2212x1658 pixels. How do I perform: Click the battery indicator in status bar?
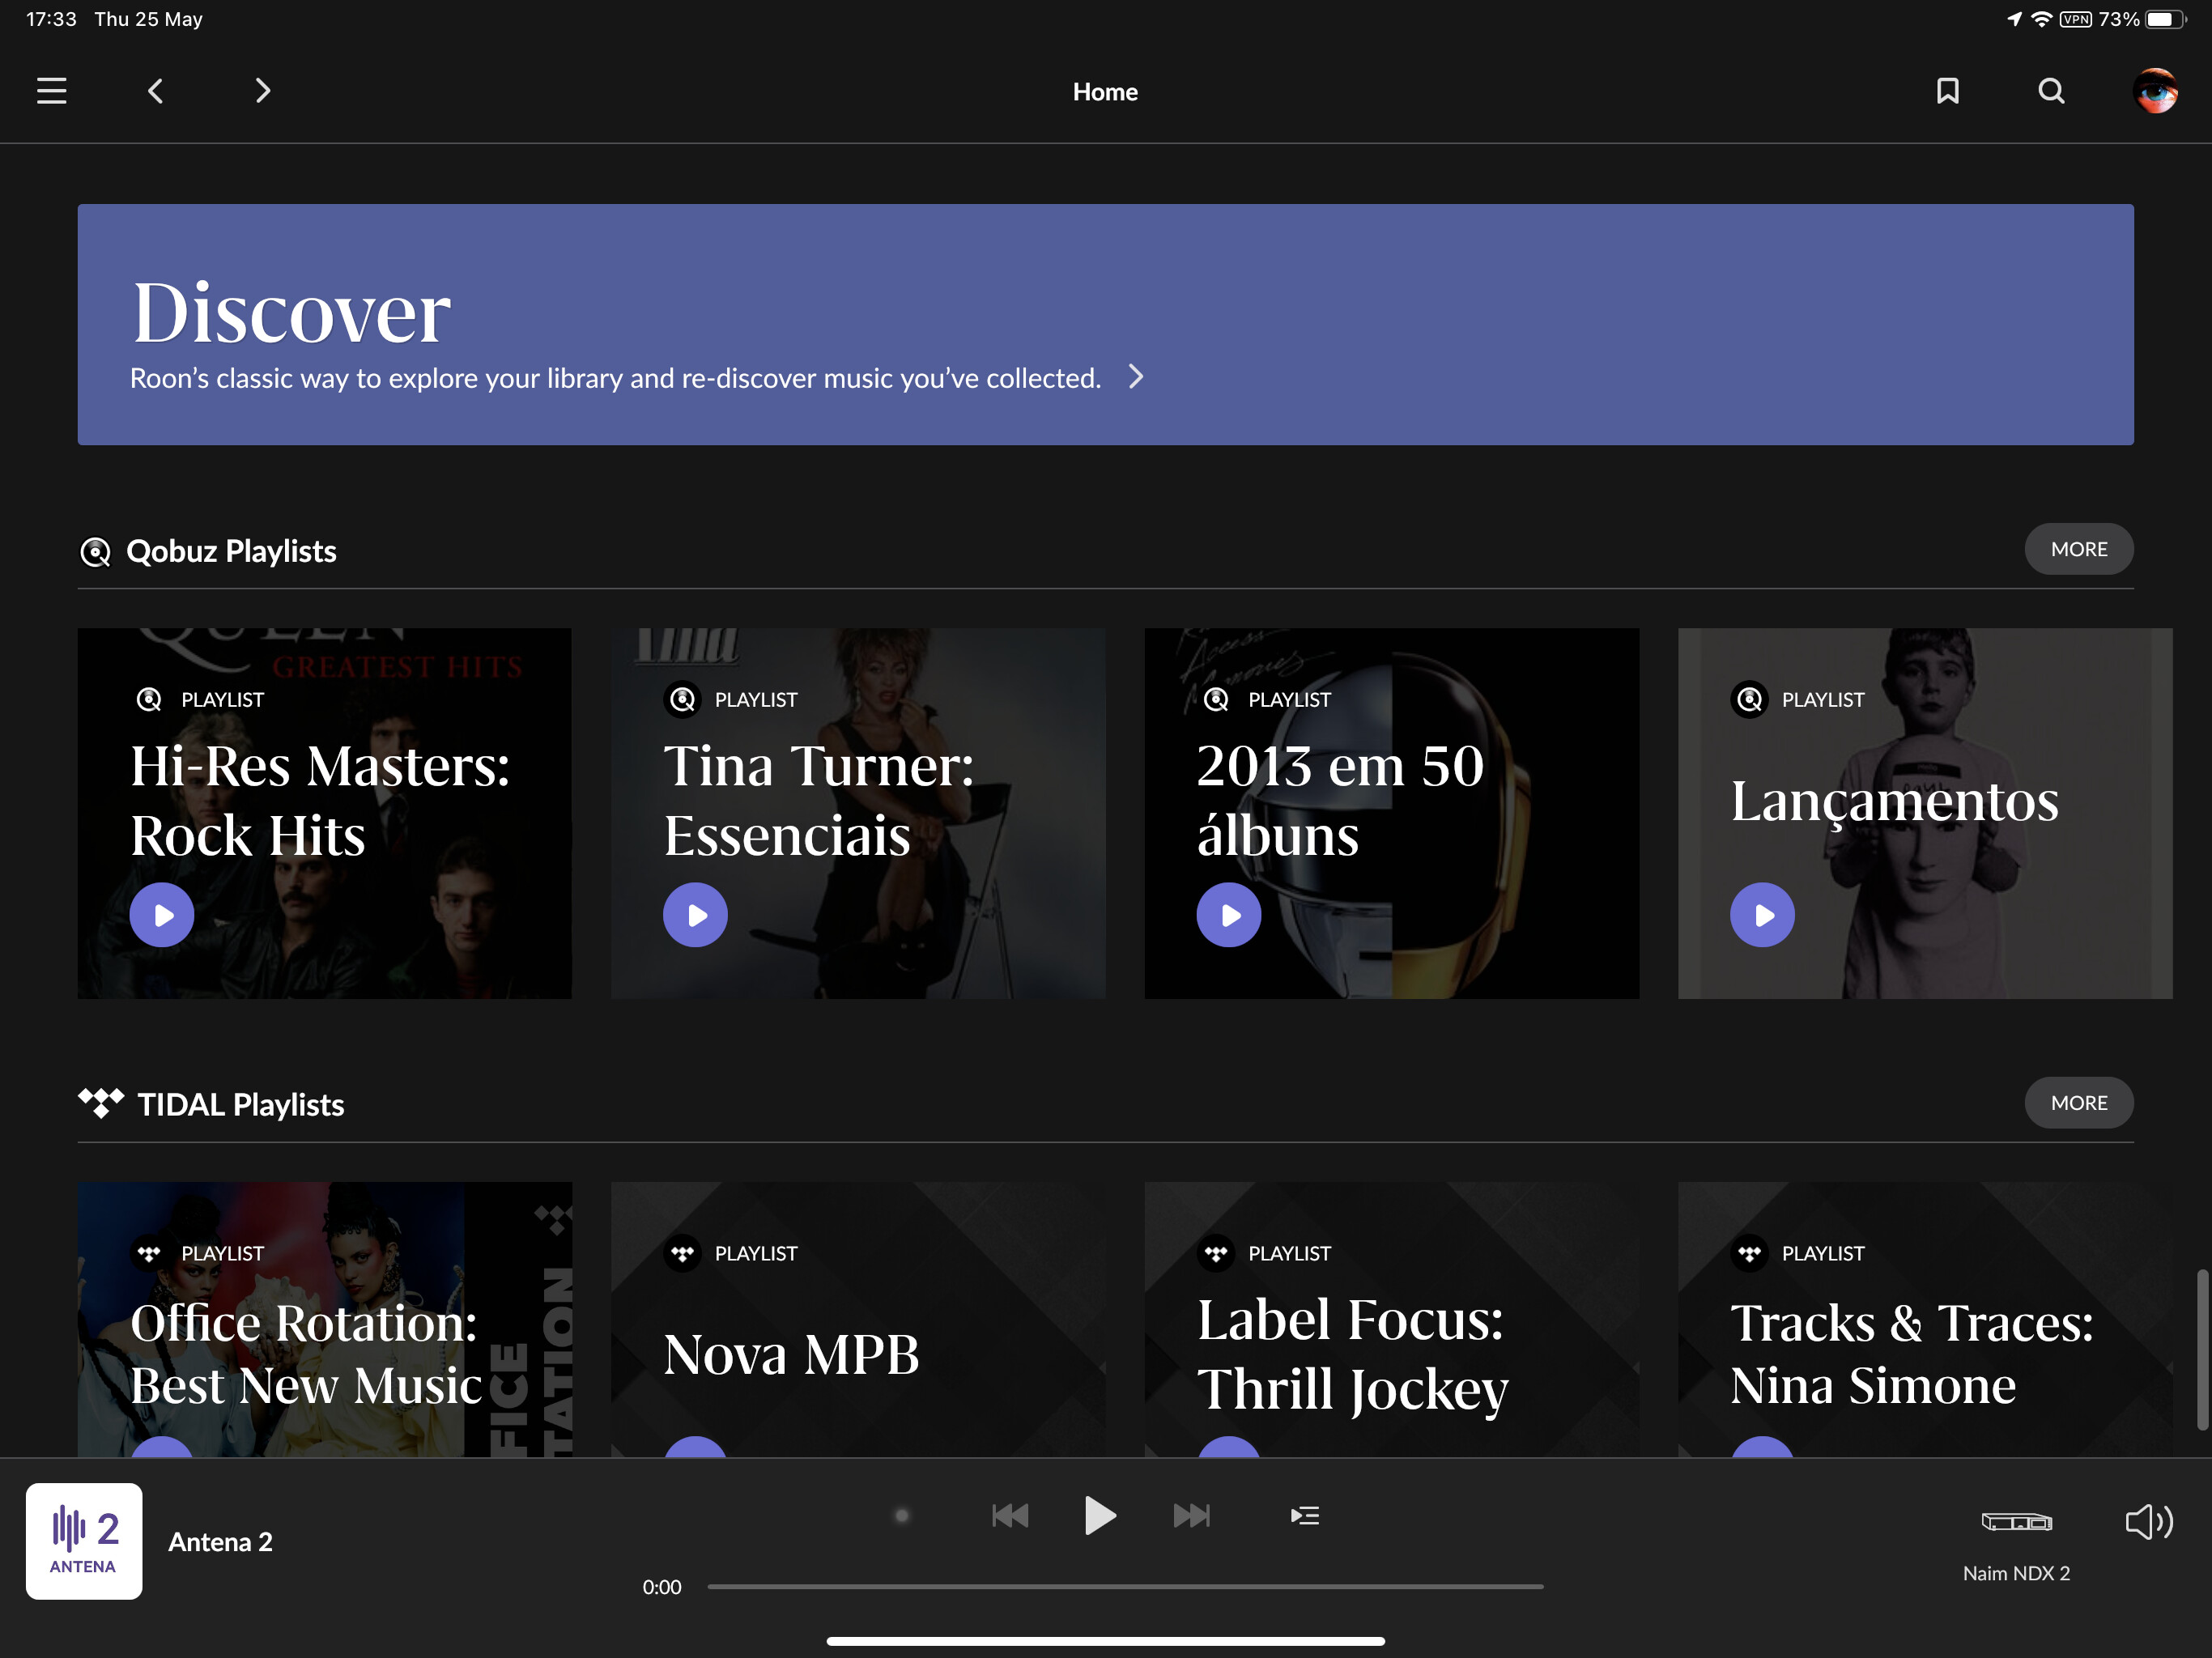point(2164,19)
